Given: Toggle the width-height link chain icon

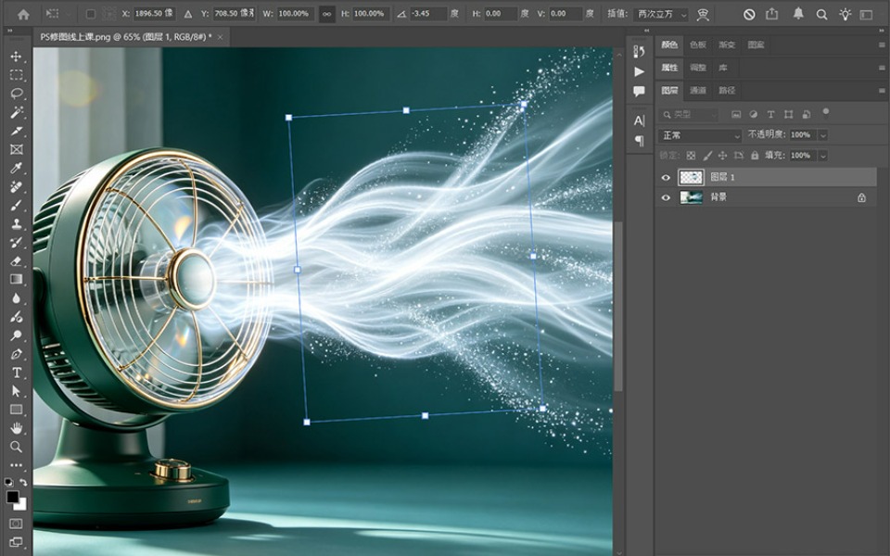Looking at the screenshot, I should coord(326,14).
